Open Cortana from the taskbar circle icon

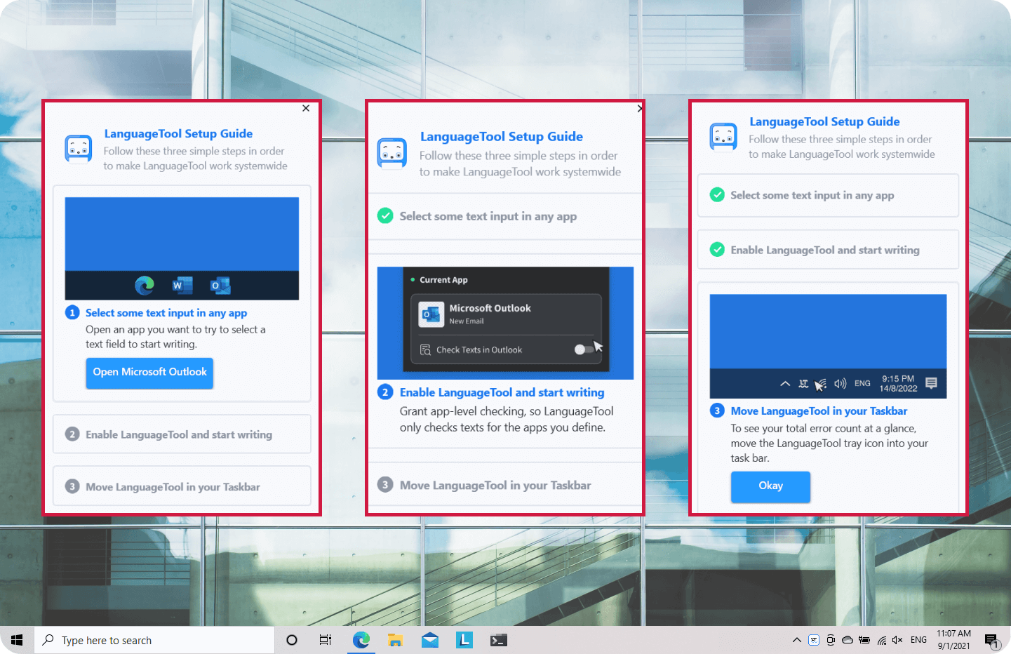(x=292, y=640)
